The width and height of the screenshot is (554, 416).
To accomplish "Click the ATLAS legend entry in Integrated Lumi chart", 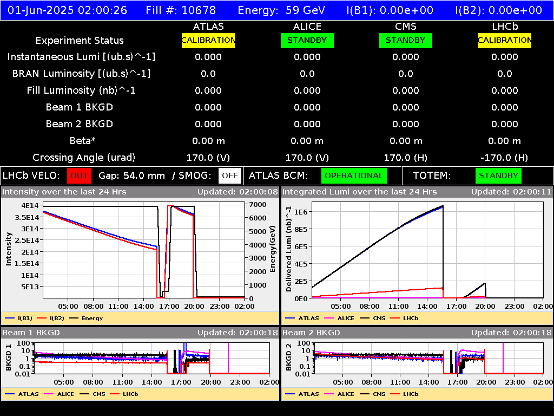I will point(302,318).
